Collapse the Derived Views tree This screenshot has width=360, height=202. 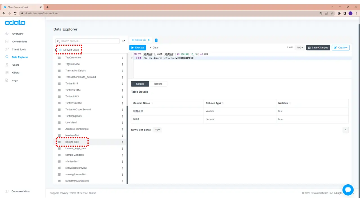56,50
